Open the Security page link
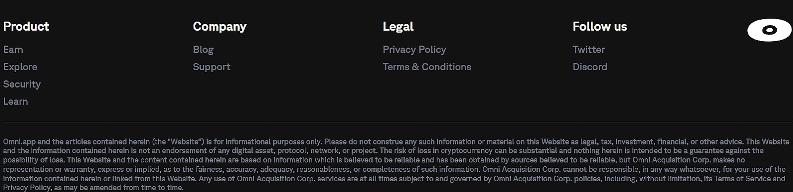The width and height of the screenshot is (793, 192). point(22,84)
